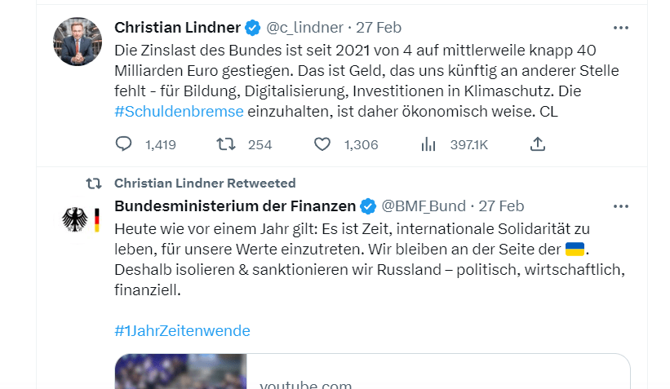Open BMF tweet's 27 Feb timestamp
670x389 pixels.
pos(501,206)
